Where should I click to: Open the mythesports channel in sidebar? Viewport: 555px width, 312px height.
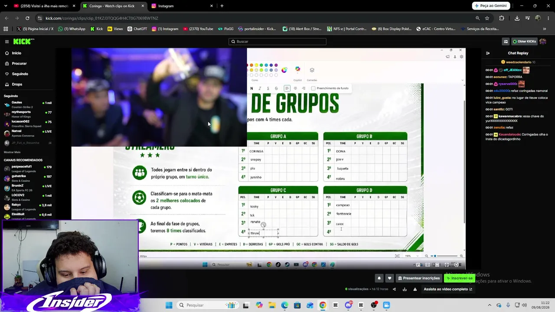pyautogui.click(x=28, y=114)
